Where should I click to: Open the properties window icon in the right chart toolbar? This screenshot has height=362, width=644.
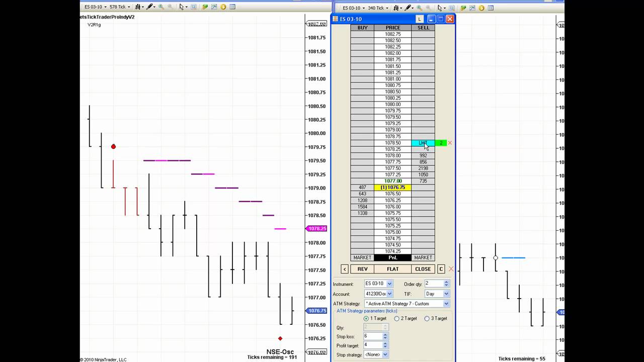491,8
